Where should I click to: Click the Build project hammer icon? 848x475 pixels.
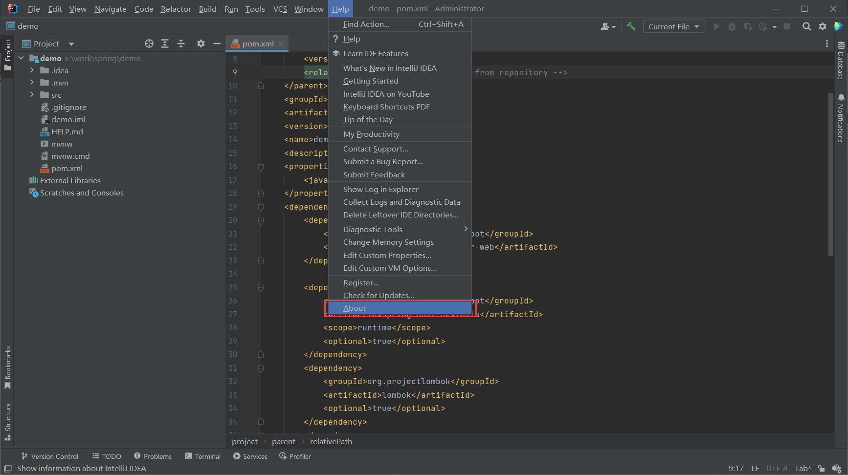click(631, 26)
